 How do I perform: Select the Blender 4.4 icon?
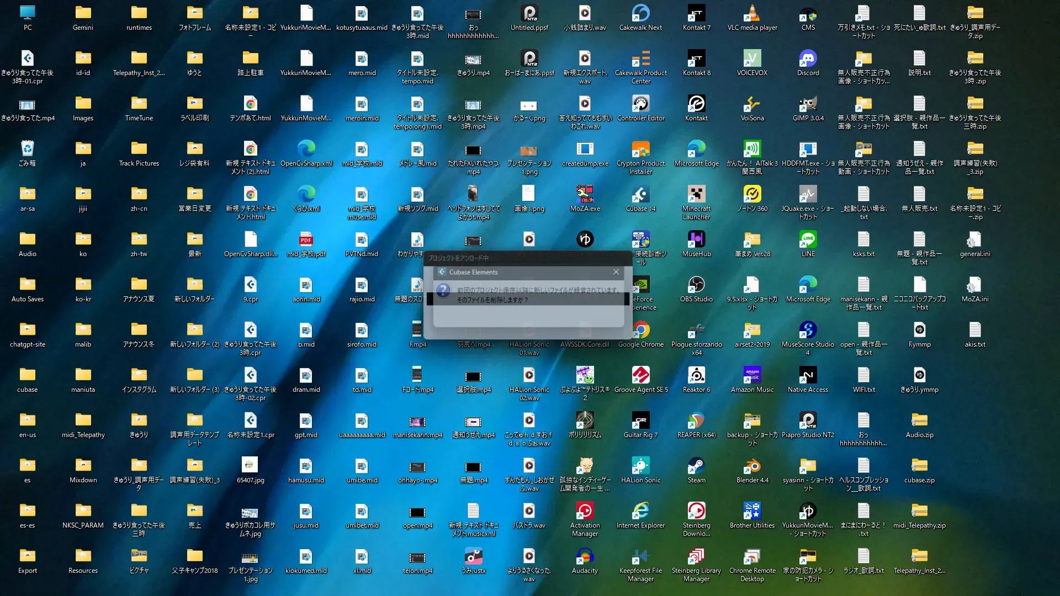point(752,466)
